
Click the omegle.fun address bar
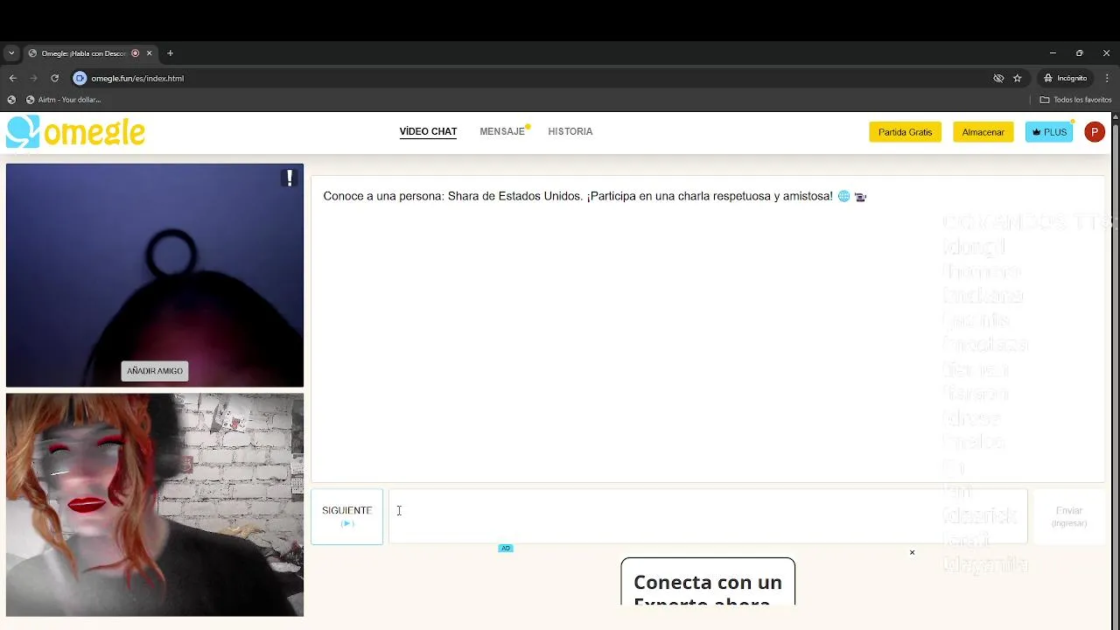pos(534,78)
